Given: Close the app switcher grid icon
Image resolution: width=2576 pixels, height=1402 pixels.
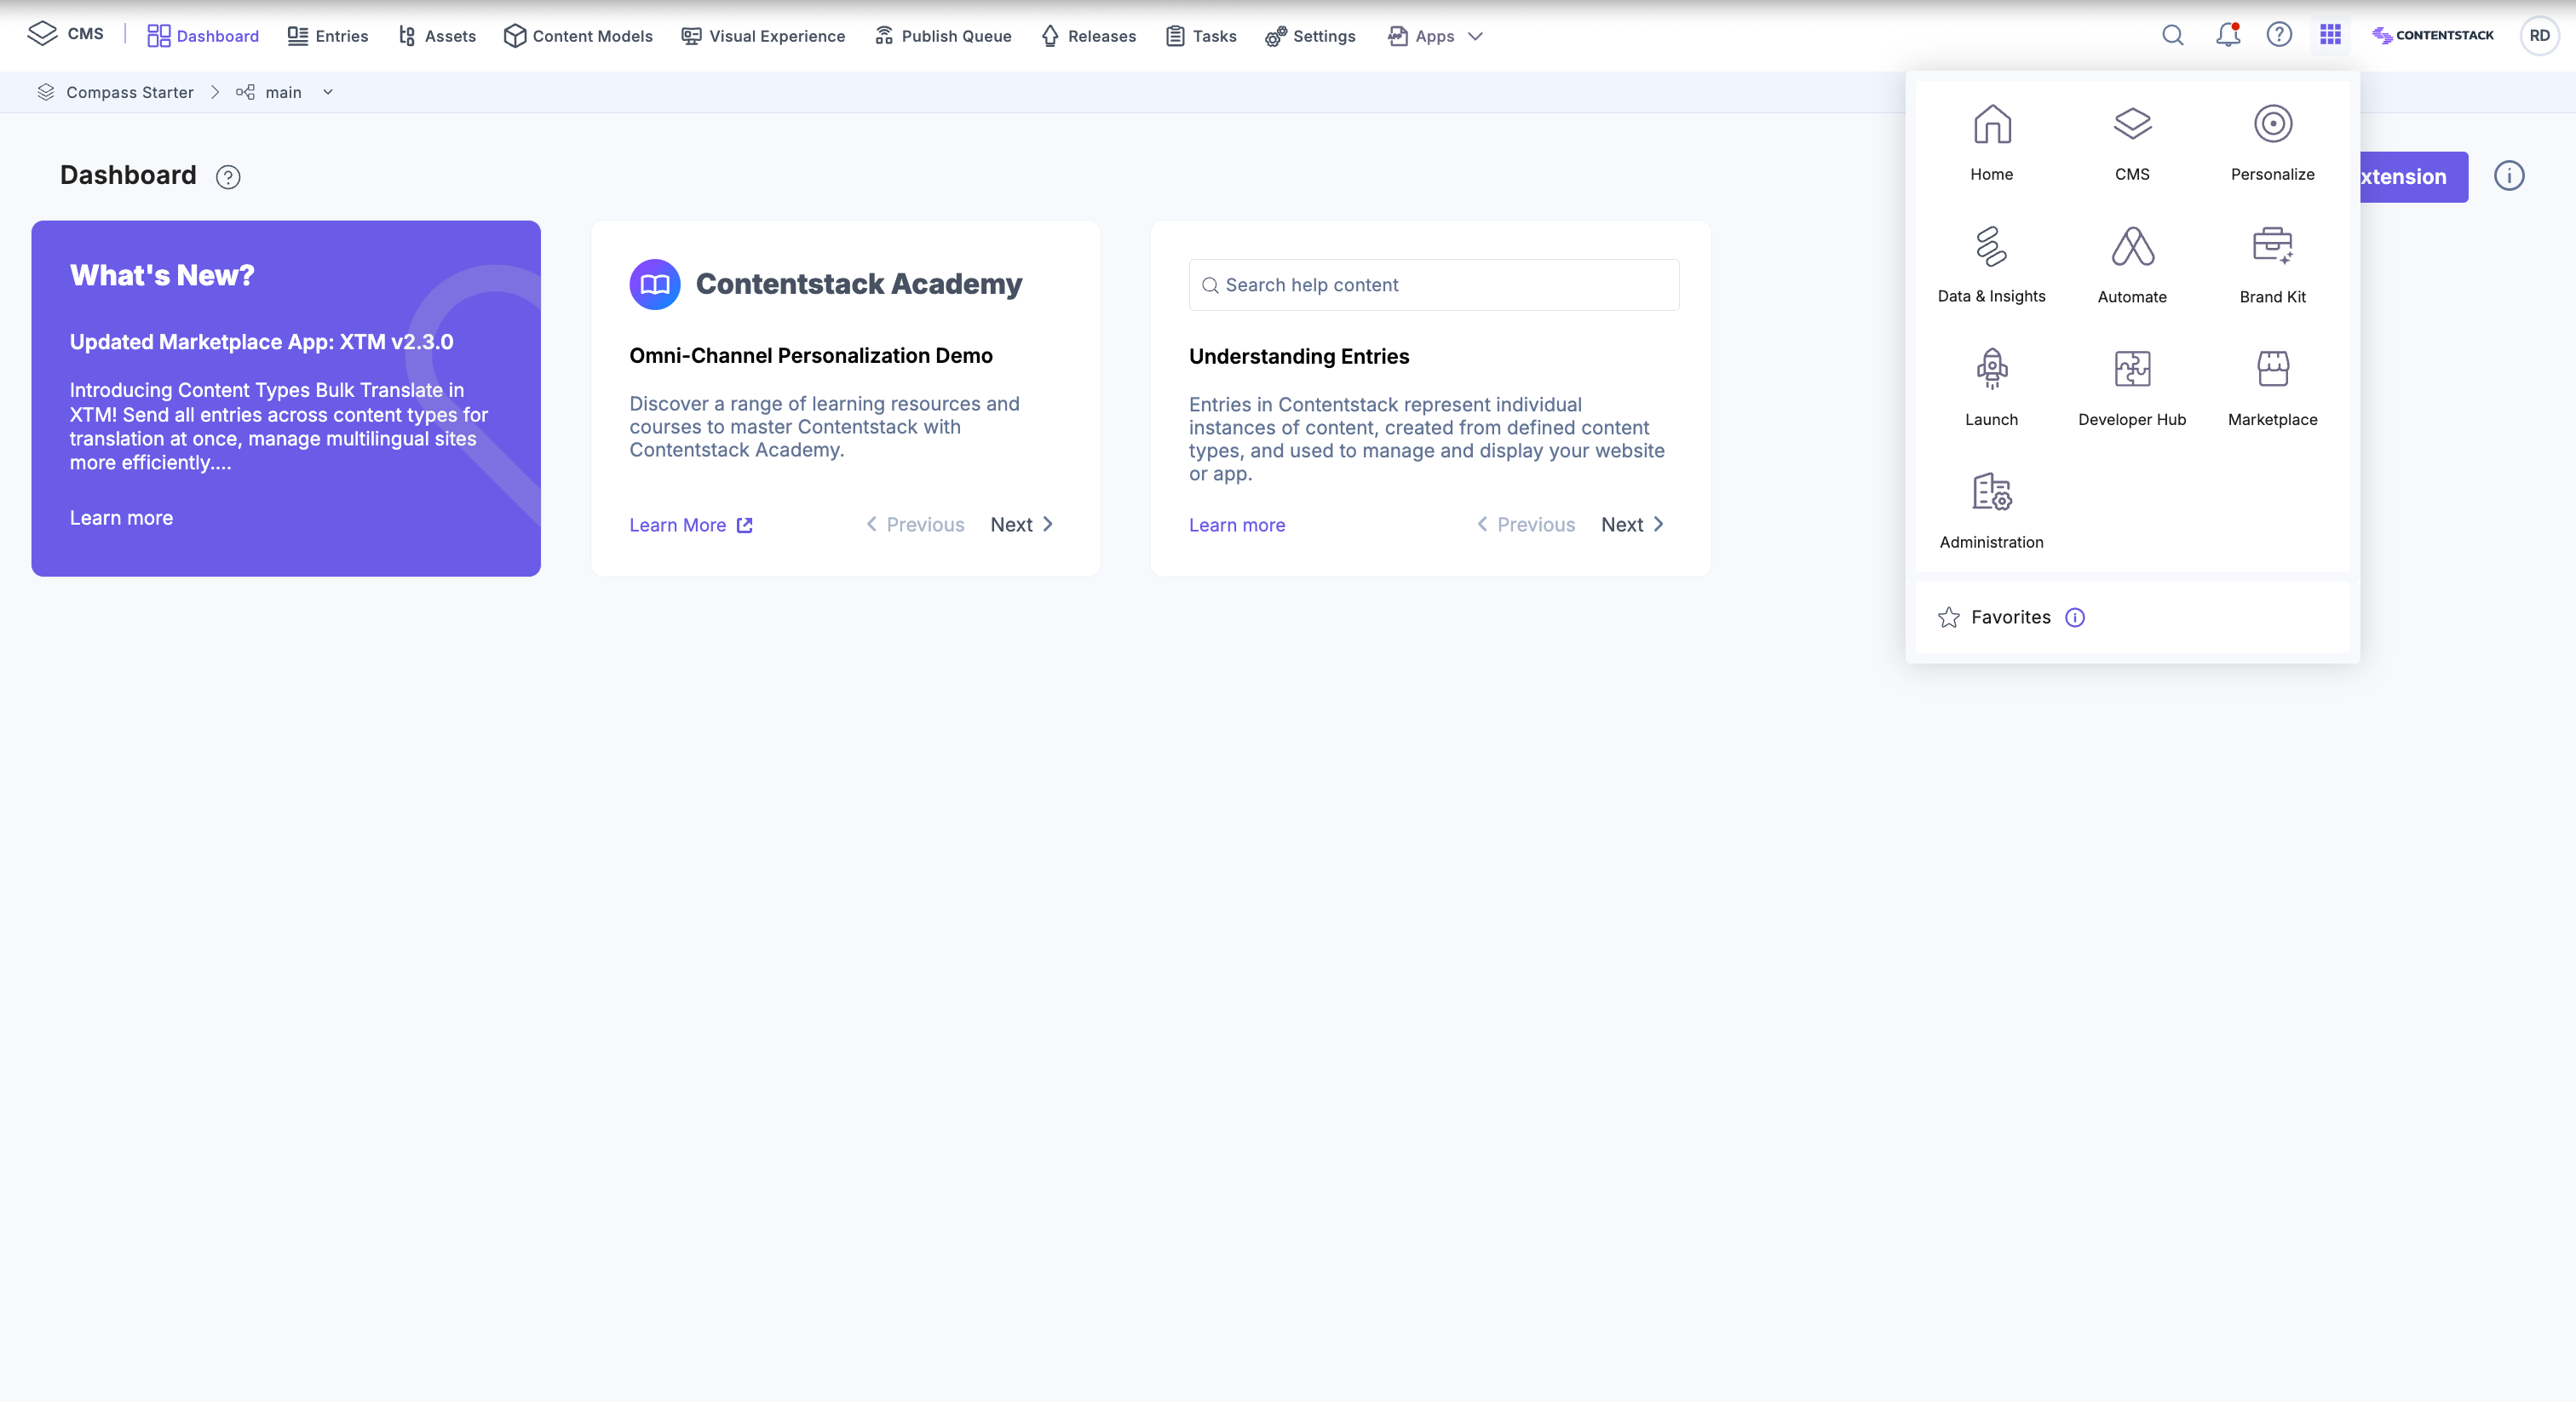Looking at the screenshot, I should [x=2330, y=35].
